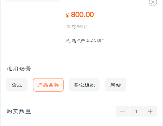Close the product options popup

[153, 2]
